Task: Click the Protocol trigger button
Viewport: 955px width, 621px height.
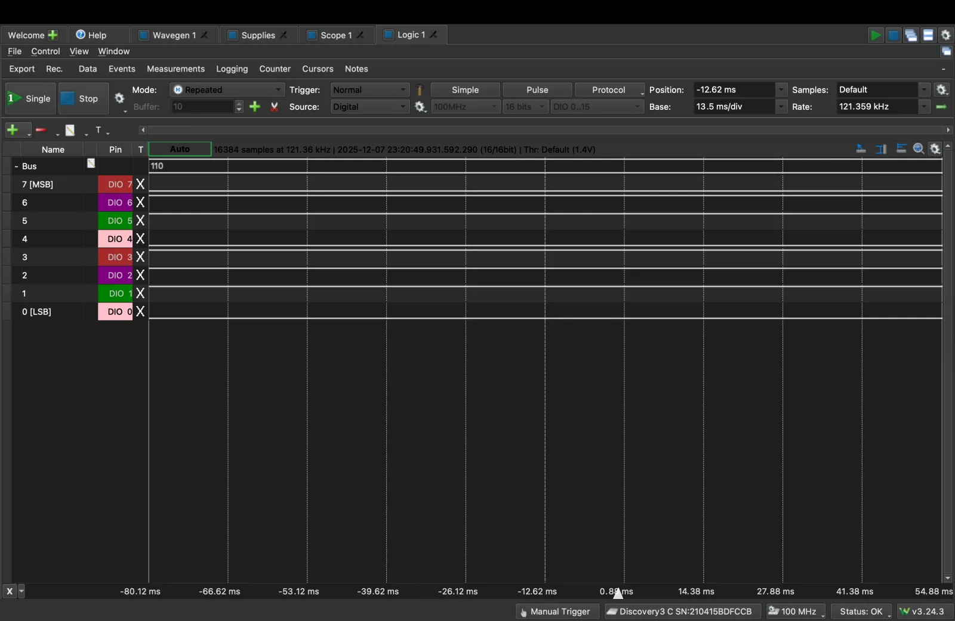Action: click(x=608, y=90)
